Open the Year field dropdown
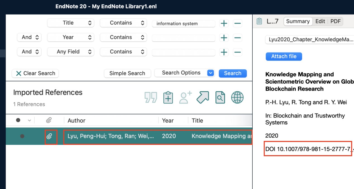Viewport: 354px width, 189px height. [x=70, y=37]
